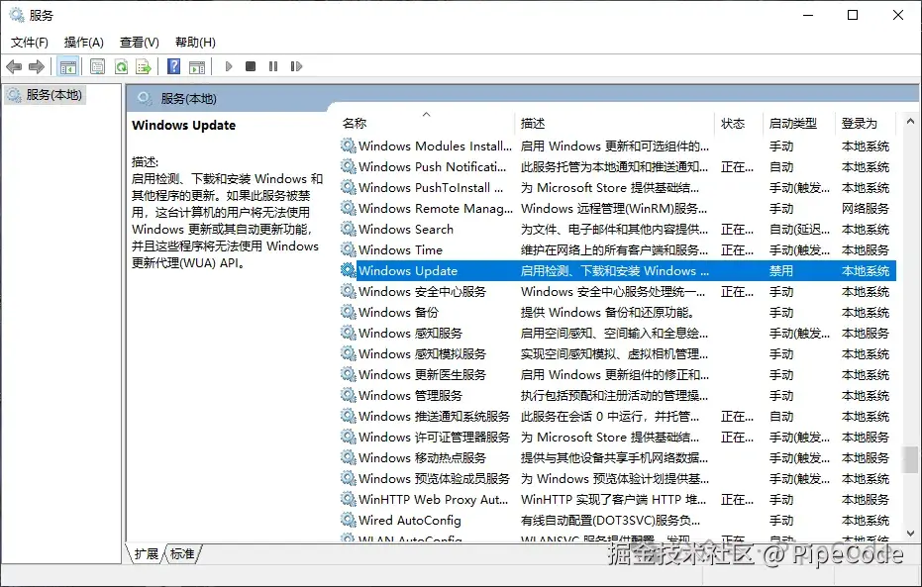Viewport: 922px width, 587px height.
Task: Click 禁用 startup type in Windows Update row
Action: pos(780,271)
